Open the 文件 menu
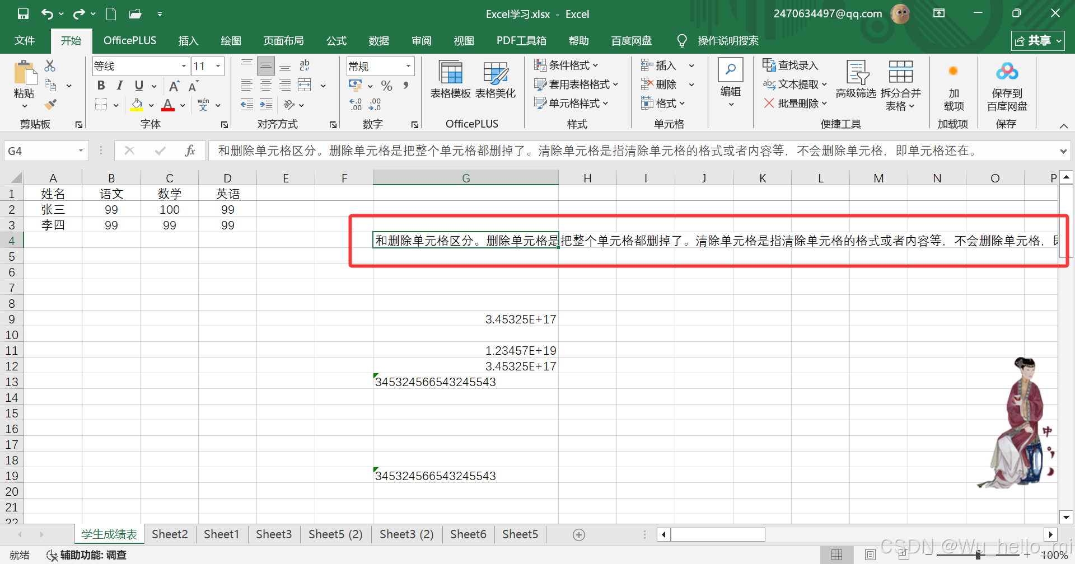The image size is (1075, 564). click(25, 41)
